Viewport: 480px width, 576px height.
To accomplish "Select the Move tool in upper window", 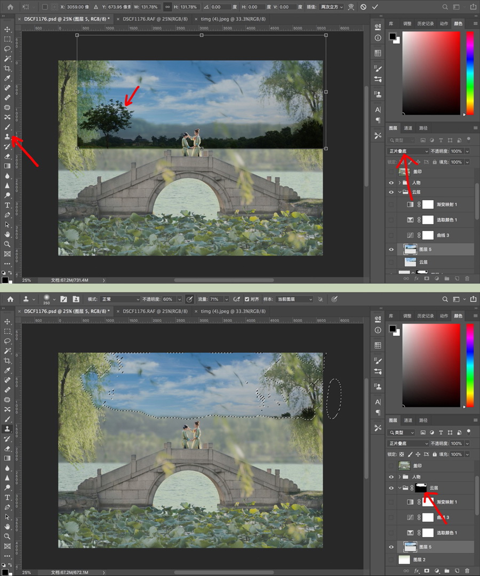I will pos(7,29).
